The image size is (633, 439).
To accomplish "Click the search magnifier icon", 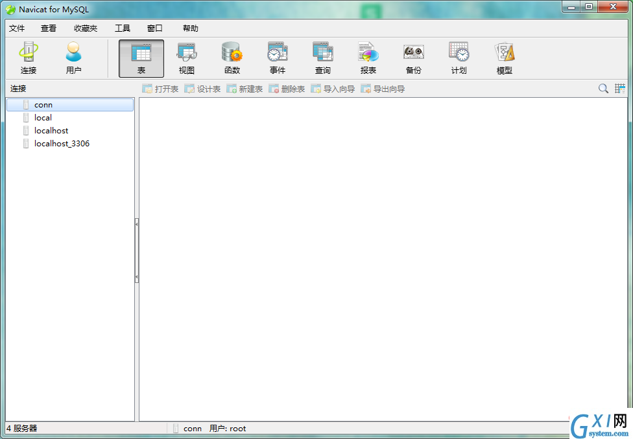I will pyautogui.click(x=603, y=89).
